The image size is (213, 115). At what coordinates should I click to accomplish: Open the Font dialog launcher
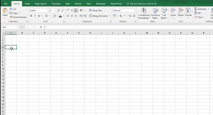64,21
